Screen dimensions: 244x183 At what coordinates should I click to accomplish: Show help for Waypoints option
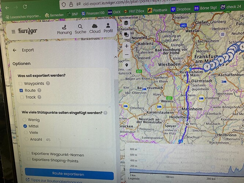(48, 83)
